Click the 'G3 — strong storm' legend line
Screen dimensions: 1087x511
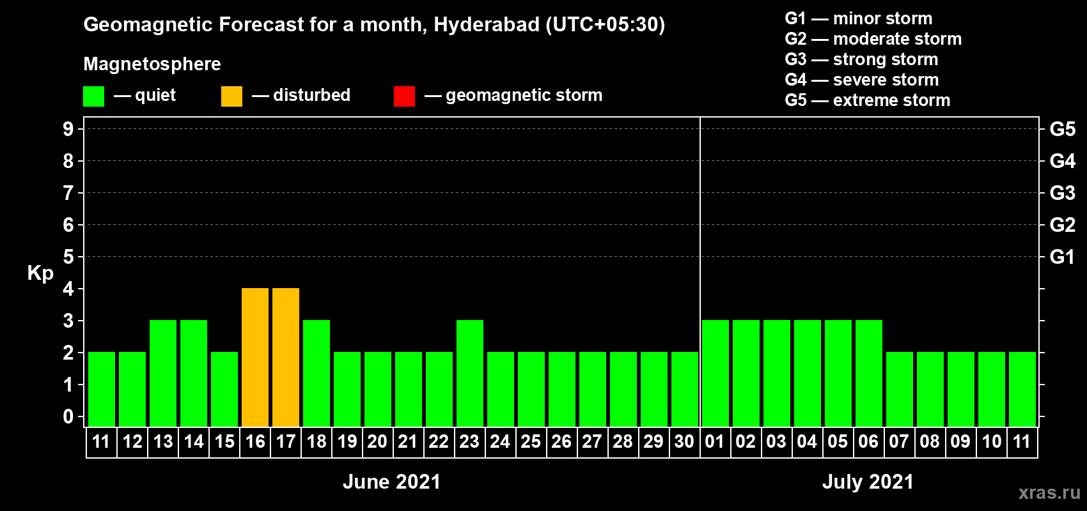(x=862, y=59)
